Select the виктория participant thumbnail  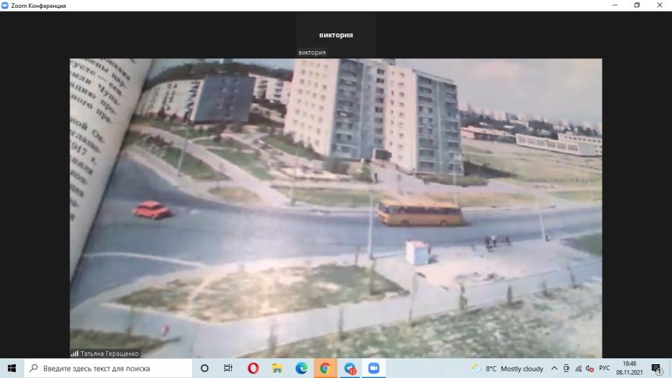coord(336,35)
